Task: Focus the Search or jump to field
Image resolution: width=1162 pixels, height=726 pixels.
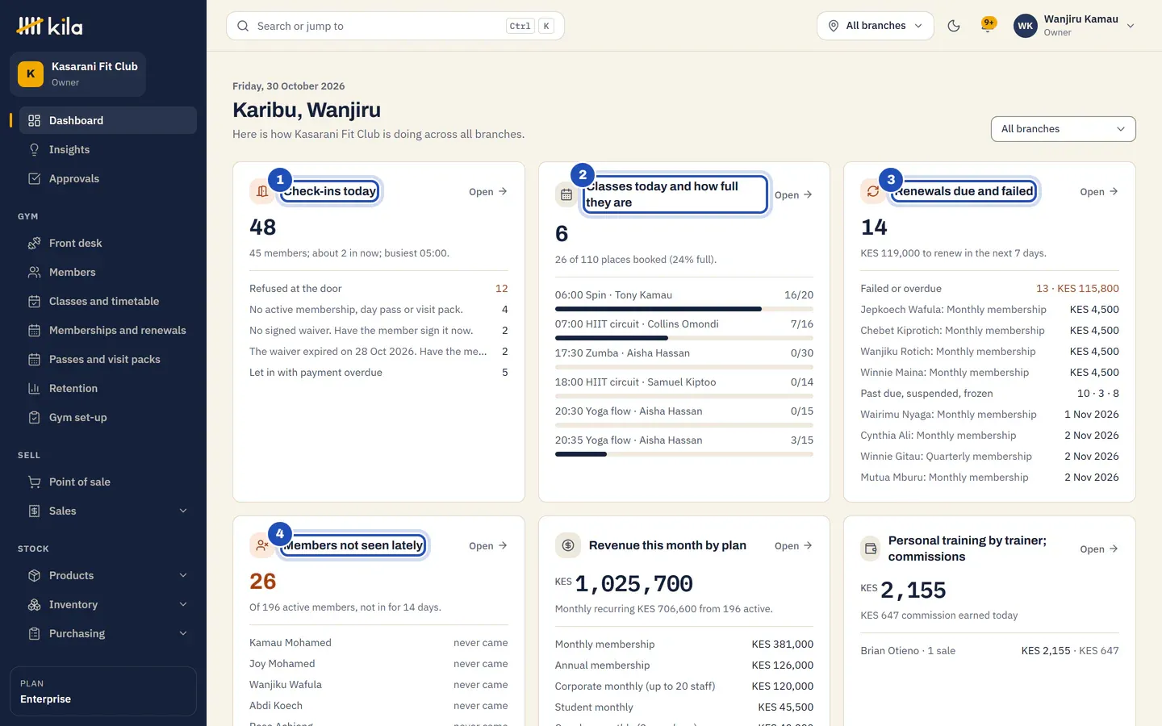Action: click(x=395, y=26)
